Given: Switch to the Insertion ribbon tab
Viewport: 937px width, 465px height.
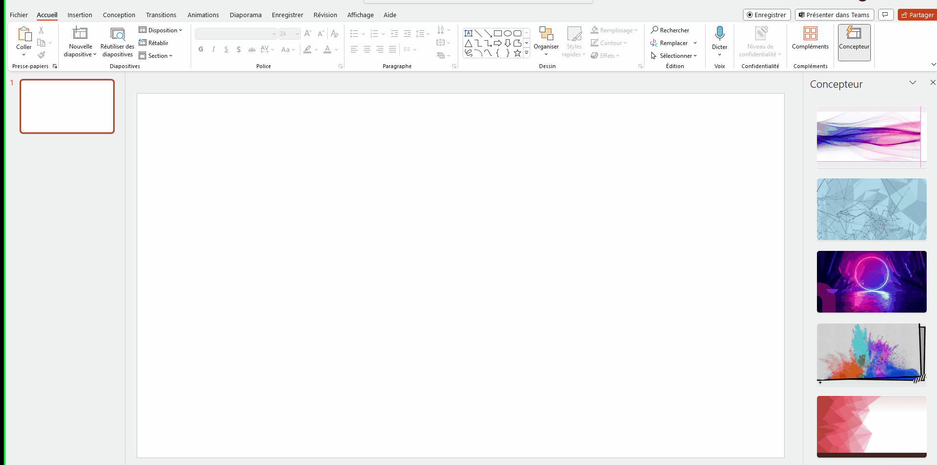Looking at the screenshot, I should pyautogui.click(x=79, y=15).
